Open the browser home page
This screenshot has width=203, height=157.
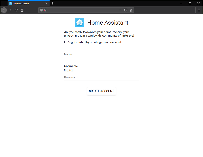tap(22, 10)
